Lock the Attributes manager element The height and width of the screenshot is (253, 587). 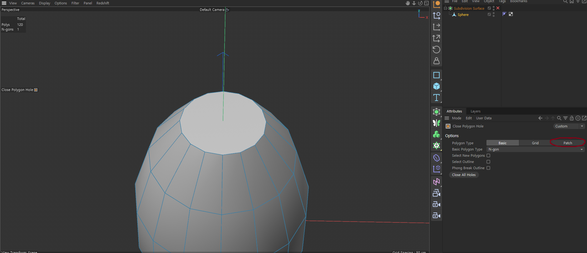572,118
